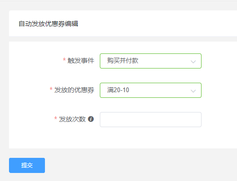This screenshot has width=237, height=181.
Task: Select the 满20-10 coupon value text
Action: [118, 90]
